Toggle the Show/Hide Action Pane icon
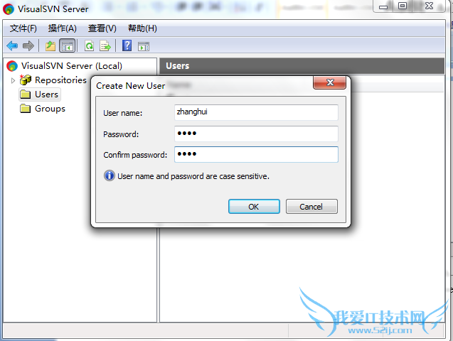The width and height of the screenshot is (453, 341). pos(144,46)
